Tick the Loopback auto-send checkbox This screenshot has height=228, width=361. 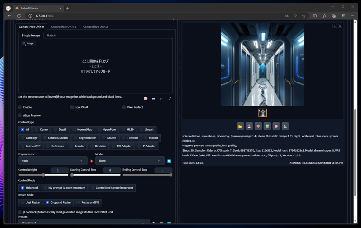[20, 212]
